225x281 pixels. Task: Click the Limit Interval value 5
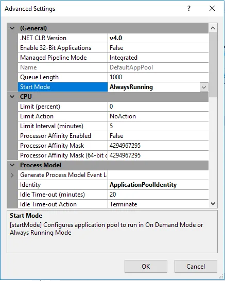[x=158, y=126]
